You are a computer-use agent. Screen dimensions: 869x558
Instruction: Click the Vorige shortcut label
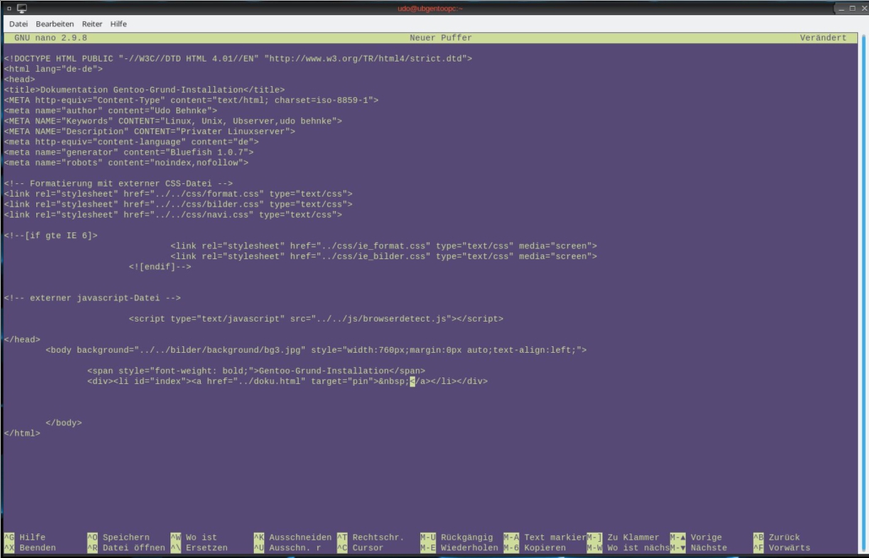(x=696, y=537)
